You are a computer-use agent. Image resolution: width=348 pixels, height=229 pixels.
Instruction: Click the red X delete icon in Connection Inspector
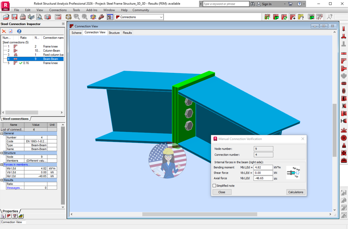pyautogui.click(x=4, y=31)
